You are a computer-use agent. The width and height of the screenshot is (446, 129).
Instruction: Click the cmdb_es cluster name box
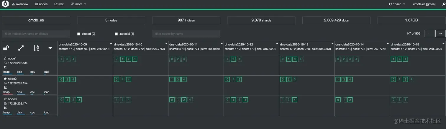[36, 20]
